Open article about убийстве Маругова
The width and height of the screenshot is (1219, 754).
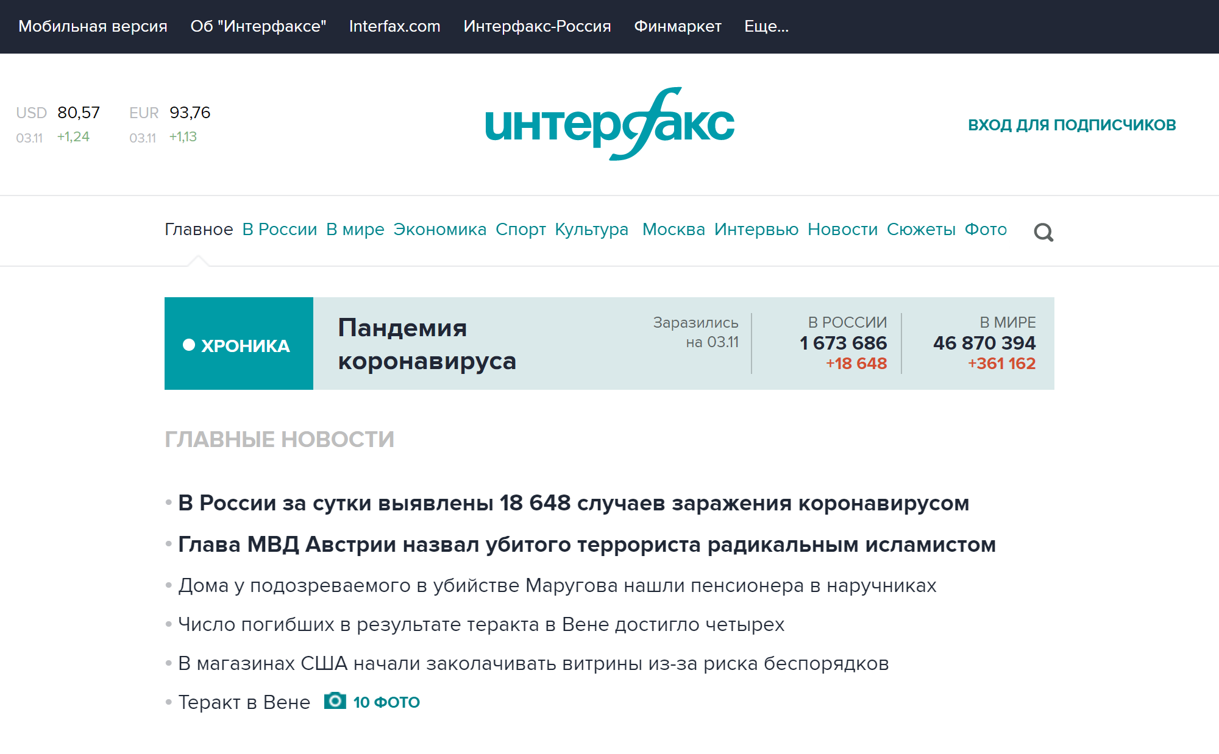coord(557,585)
